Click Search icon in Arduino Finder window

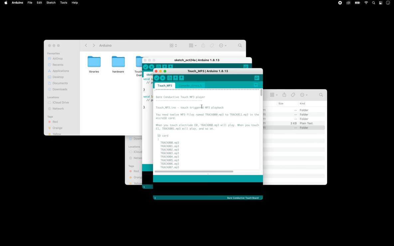pos(240,46)
